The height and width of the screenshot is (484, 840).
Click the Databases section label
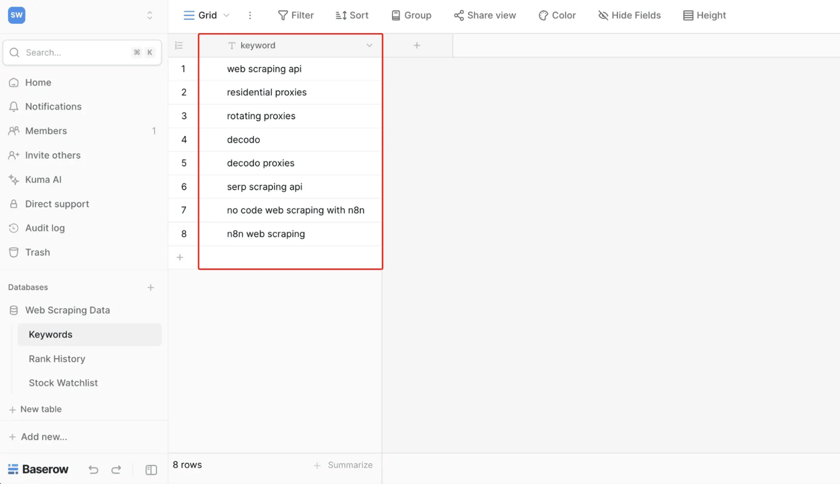click(x=28, y=288)
